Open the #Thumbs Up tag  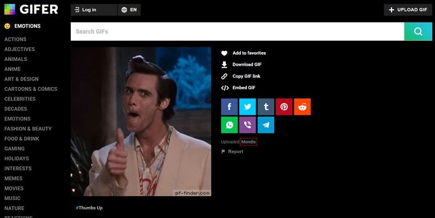click(89, 208)
